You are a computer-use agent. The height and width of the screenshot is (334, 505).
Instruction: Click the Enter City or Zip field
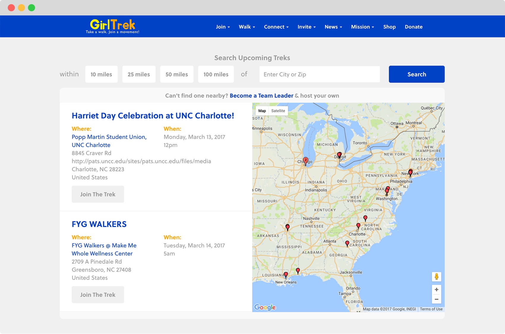click(320, 74)
